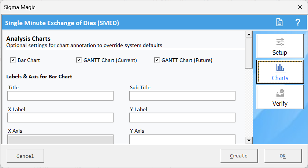Viewport: 308px width, 168px height.
Task: Dismiss dialog with the Cancel button
Action: [25, 156]
